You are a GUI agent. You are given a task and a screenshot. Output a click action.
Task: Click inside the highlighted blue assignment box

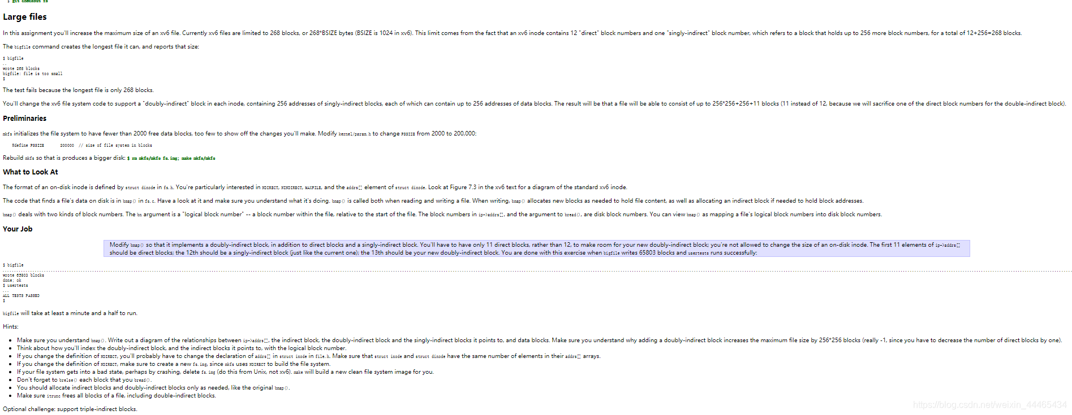[x=536, y=248]
